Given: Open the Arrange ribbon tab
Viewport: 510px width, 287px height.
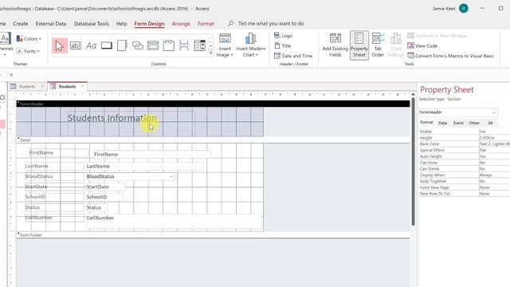Looking at the screenshot, I should tap(181, 24).
